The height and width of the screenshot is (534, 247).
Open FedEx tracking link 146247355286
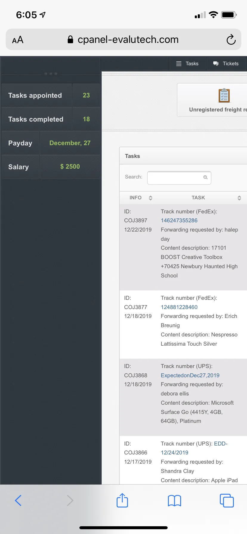coord(179,221)
